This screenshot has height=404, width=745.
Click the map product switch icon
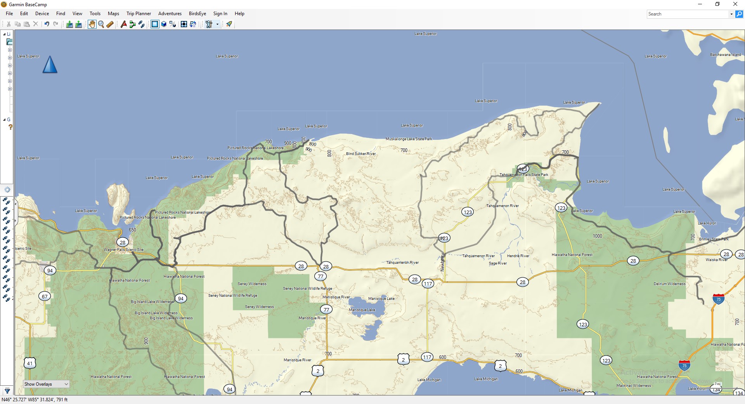tap(193, 24)
